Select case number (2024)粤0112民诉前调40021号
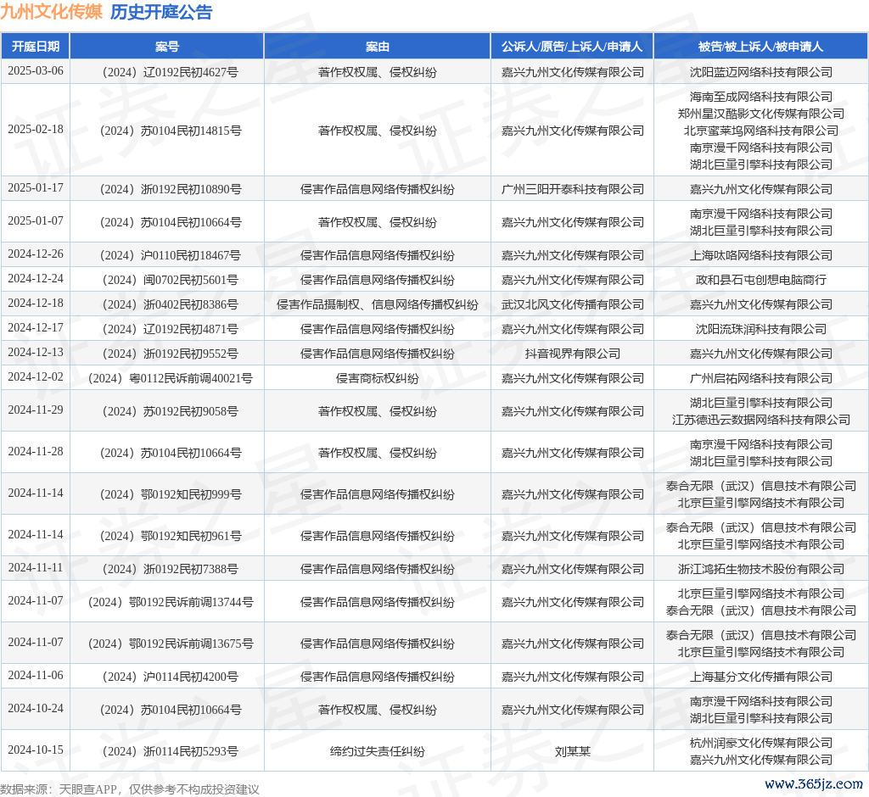 tap(170, 378)
